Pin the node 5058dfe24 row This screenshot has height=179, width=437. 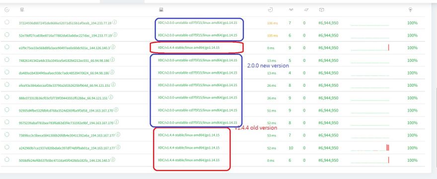7,160
